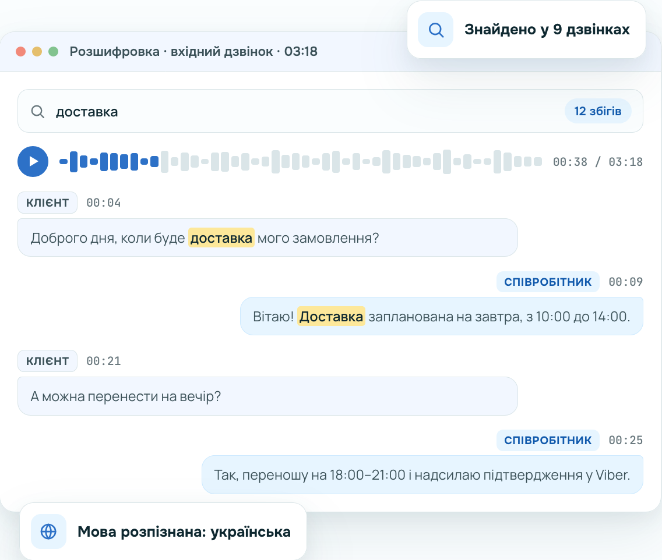Click the globe icon in the language card
The width and height of the screenshot is (662, 560).
pyautogui.click(x=48, y=531)
